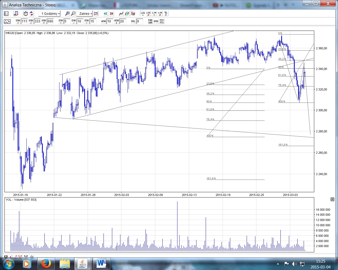Toggle the SMA 1 indicator
The image size is (338, 270).
(18, 21)
